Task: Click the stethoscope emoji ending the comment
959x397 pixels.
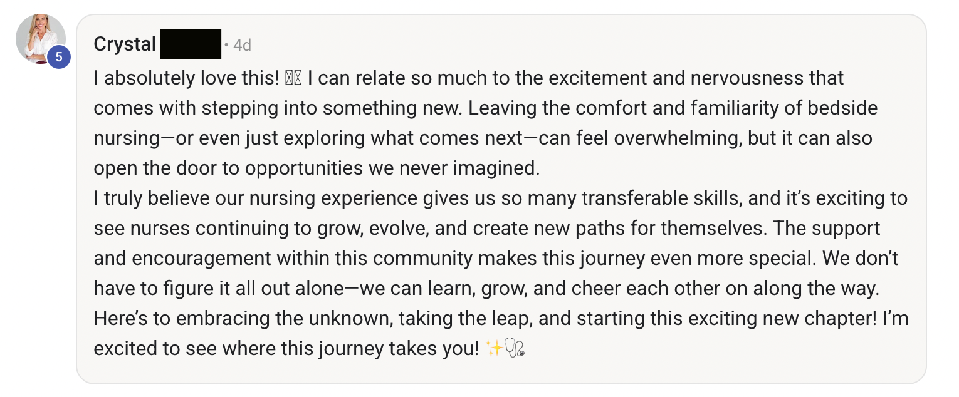Action: [x=515, y=349]
